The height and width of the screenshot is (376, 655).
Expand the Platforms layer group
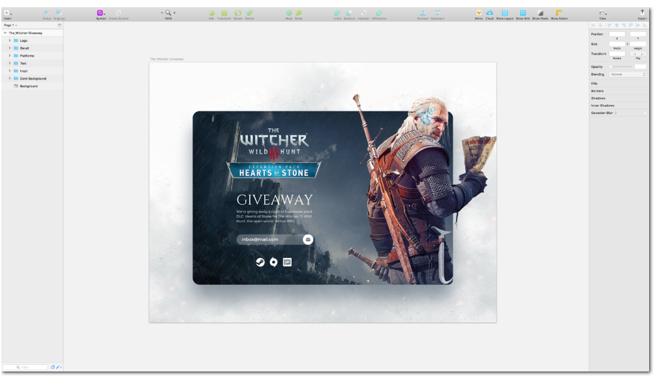click(x=10, y=55)
